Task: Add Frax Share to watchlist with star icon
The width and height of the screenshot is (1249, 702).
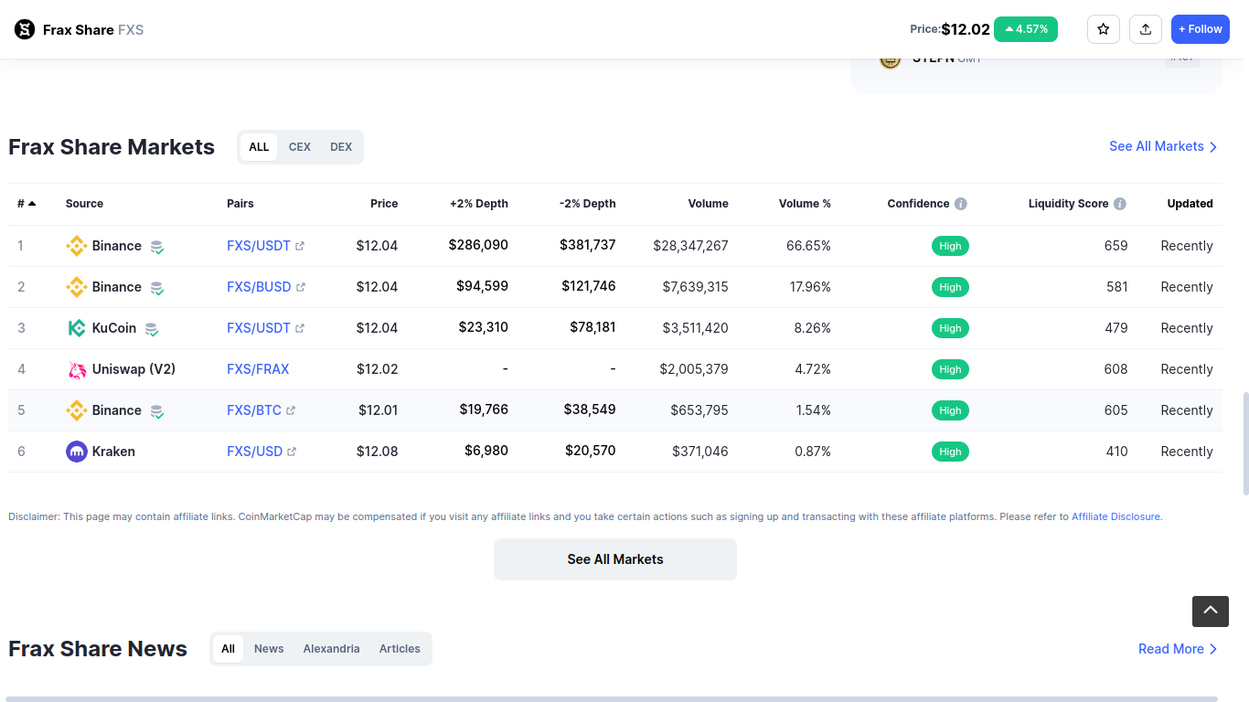Action: 1104,29
